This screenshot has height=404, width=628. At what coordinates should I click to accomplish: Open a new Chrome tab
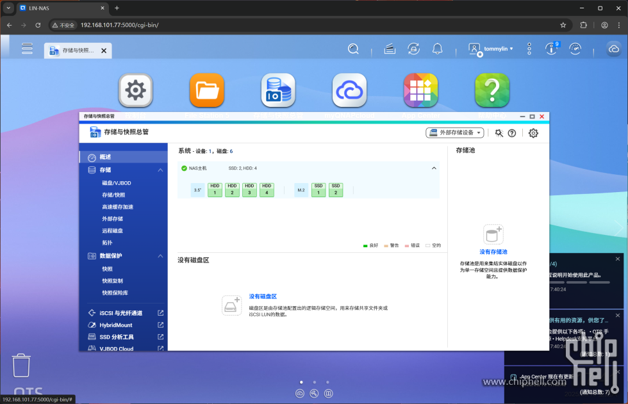pos(117,8)
